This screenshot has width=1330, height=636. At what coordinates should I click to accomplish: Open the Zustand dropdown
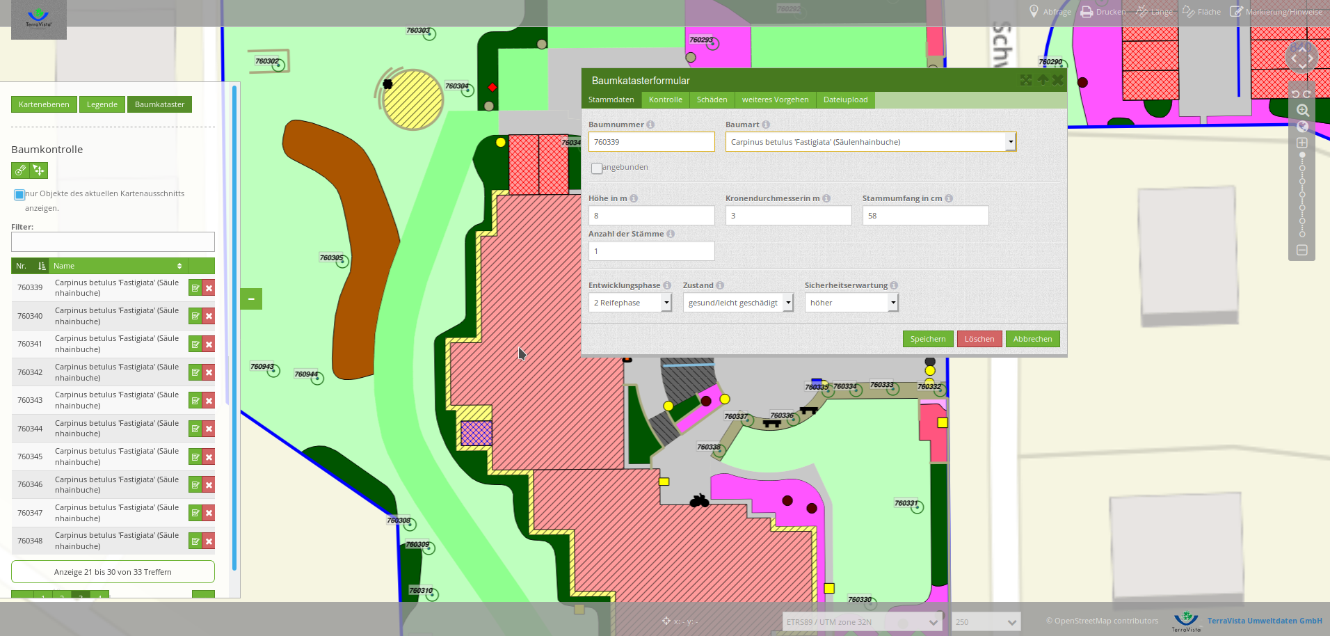tap(737, 303)
